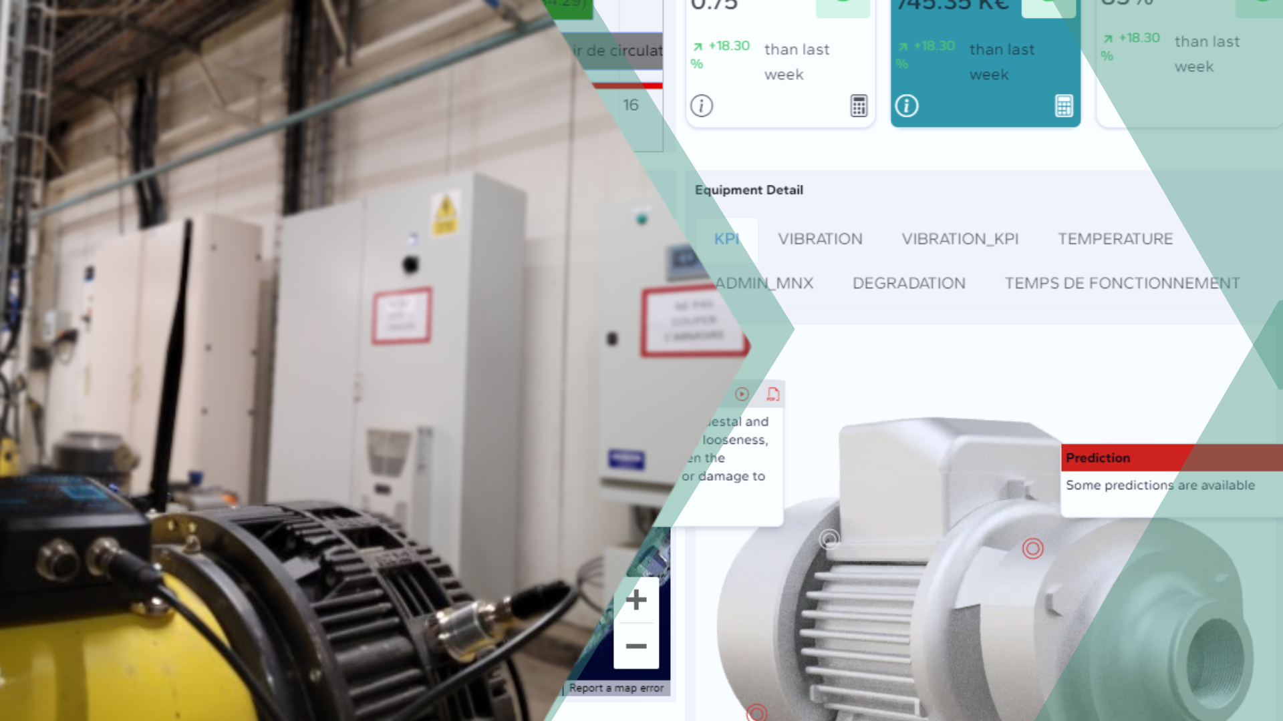Viewport: 1283px width, 721px height.
Task: Click the VIBRATION tab in Equipment Detail
Action: 819,238
